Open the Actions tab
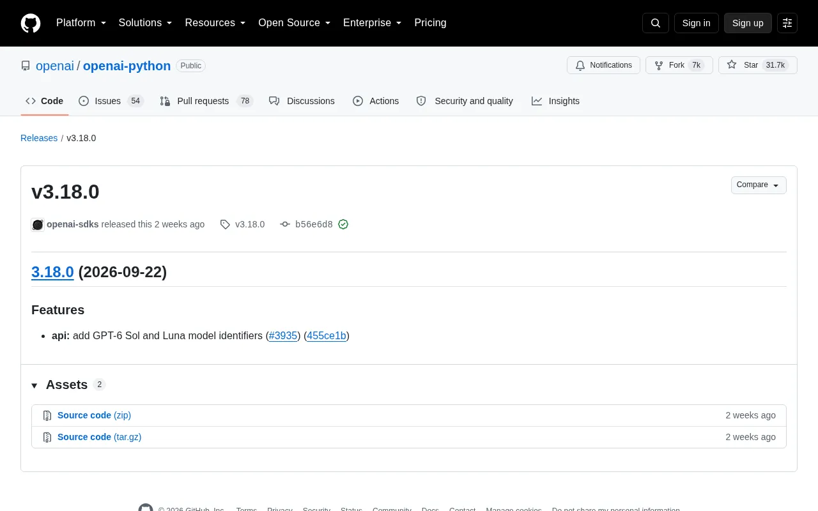This screenshot has width=818, height=511. [x=376, y=101]
